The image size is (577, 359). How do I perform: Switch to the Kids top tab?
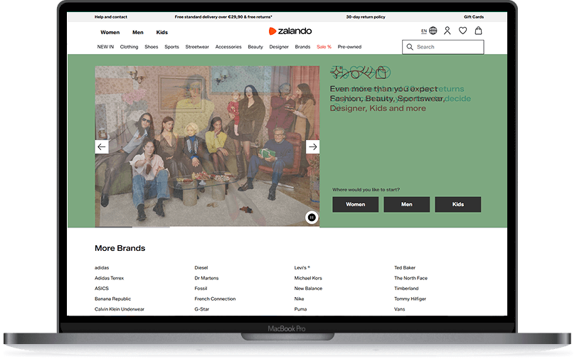(x=162, y=32)
